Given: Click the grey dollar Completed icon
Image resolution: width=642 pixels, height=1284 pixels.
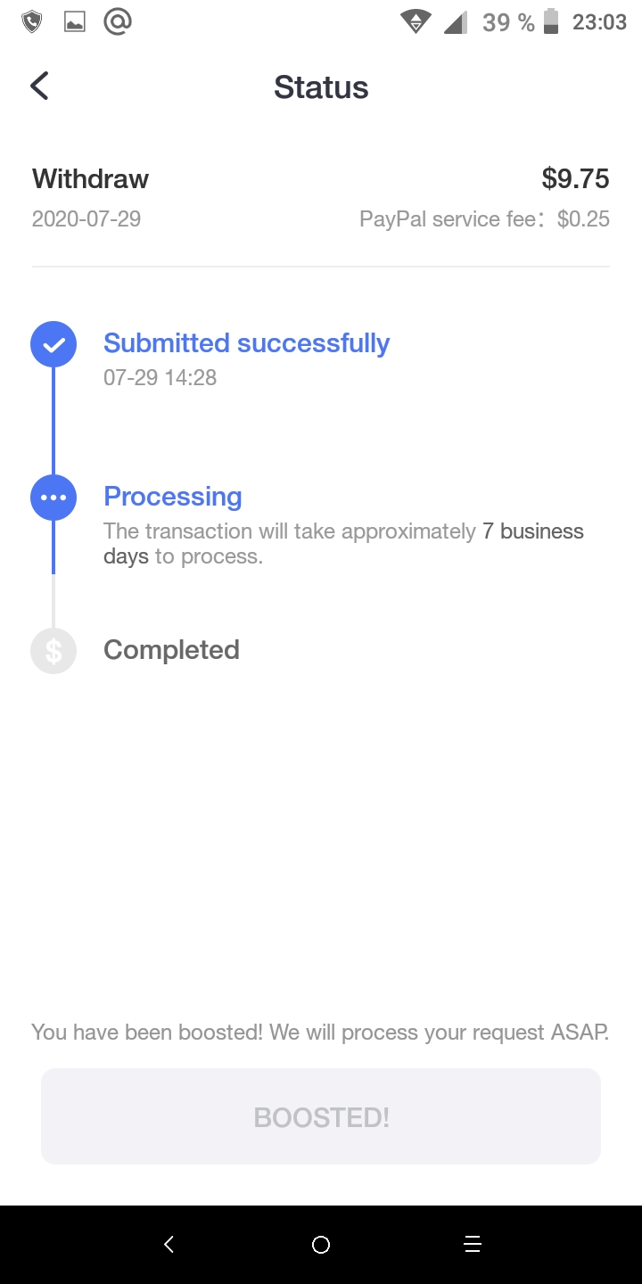Looking at the screenshot, I should click(x=53, y=651).
